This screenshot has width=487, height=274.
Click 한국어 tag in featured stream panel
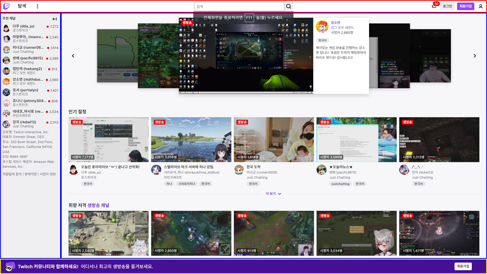[x=322, y=40]
